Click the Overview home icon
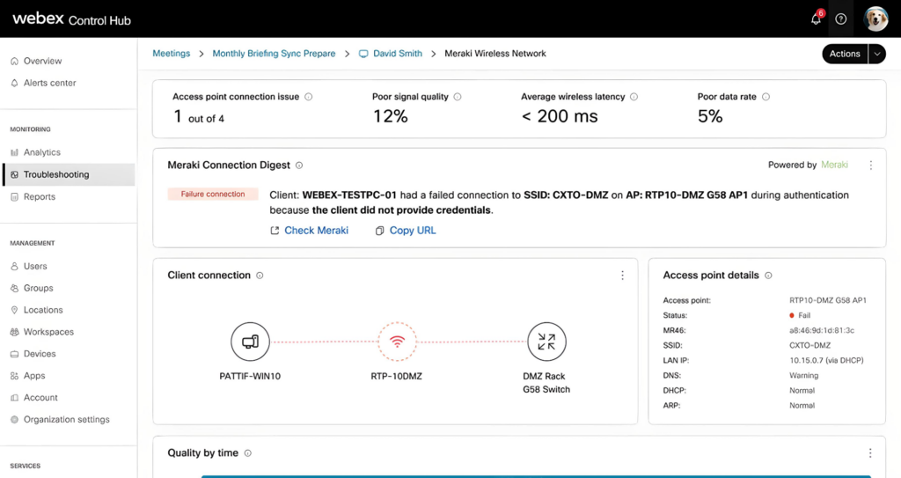The width and height of the screenshot is (901, 478). pyautogui.click(x=14, y=61)
